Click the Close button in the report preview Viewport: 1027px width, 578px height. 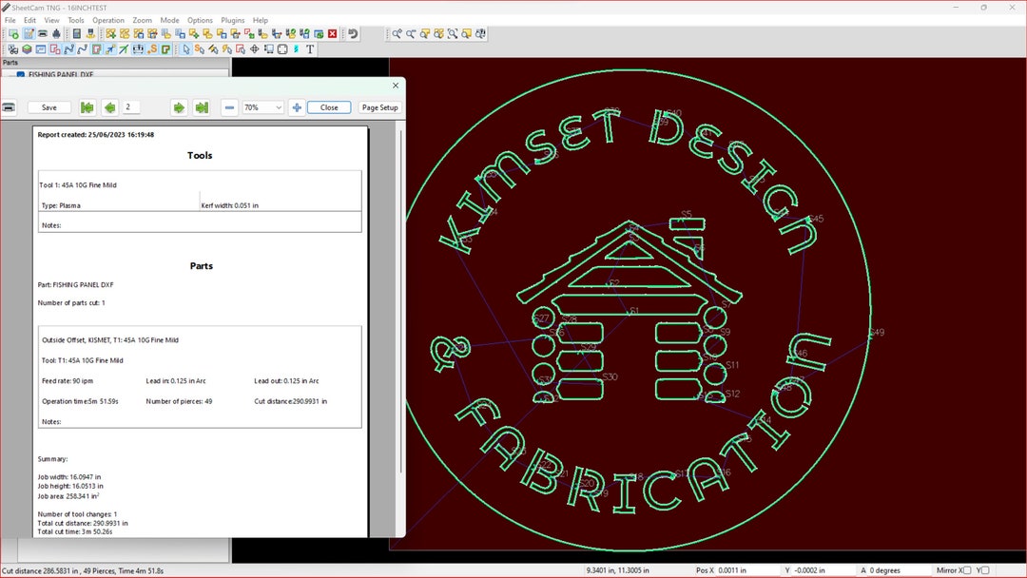click(x=328, y=107)
